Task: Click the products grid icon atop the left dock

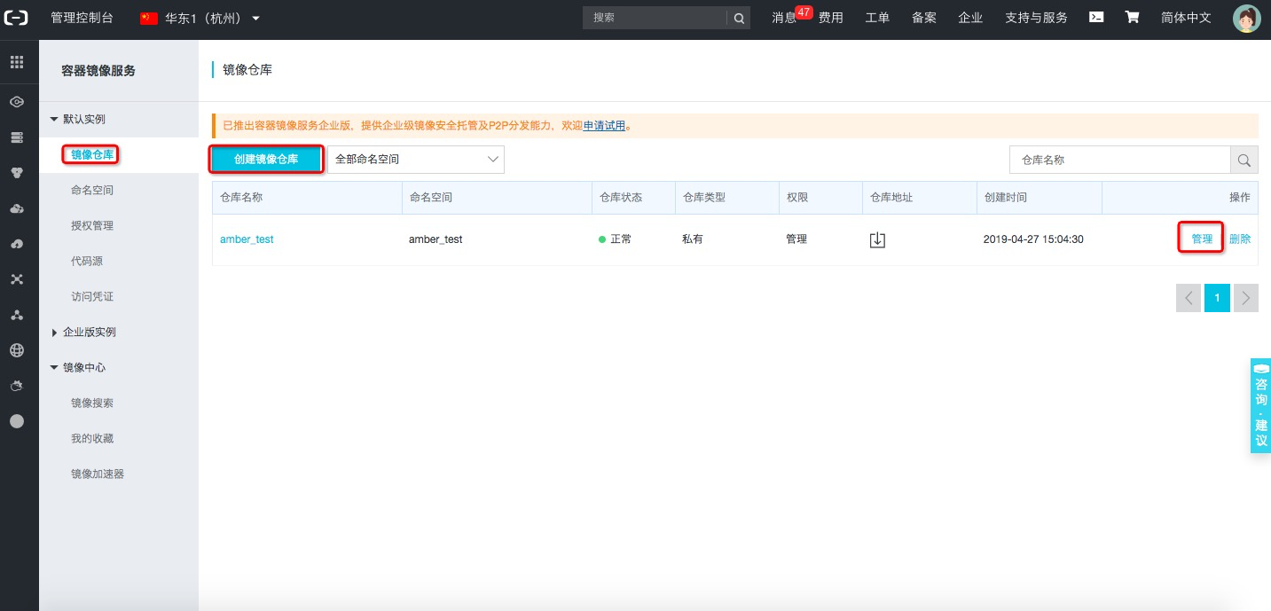Action: pyautogui.click(x=18, y=60)
